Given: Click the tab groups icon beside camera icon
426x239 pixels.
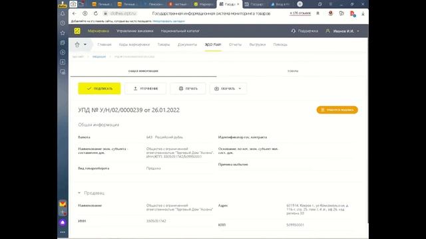Looking at the screenshot, I should tap(81, 4).
